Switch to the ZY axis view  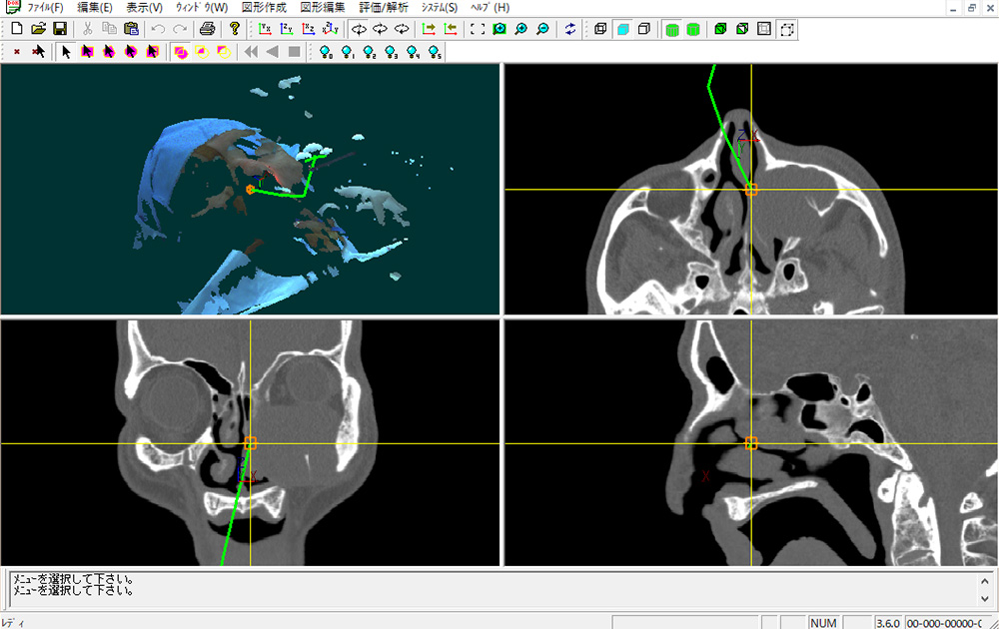pos(287,29)
